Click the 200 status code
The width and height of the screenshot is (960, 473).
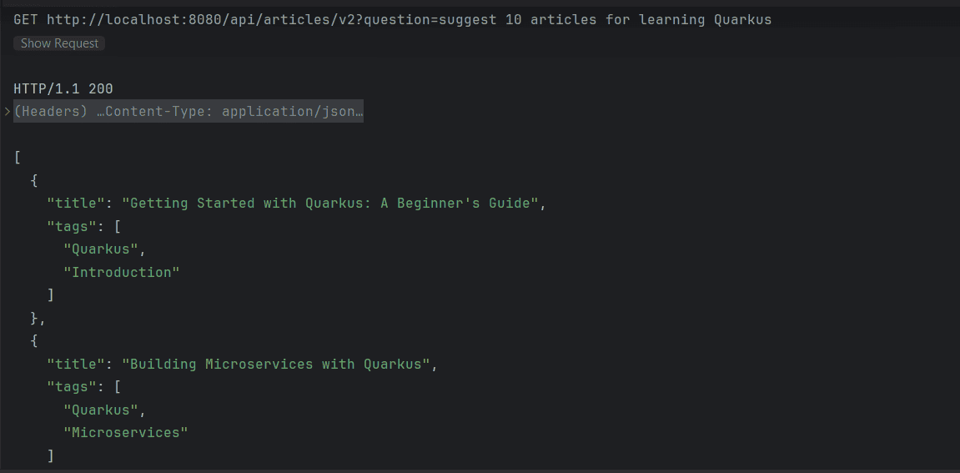101,88
